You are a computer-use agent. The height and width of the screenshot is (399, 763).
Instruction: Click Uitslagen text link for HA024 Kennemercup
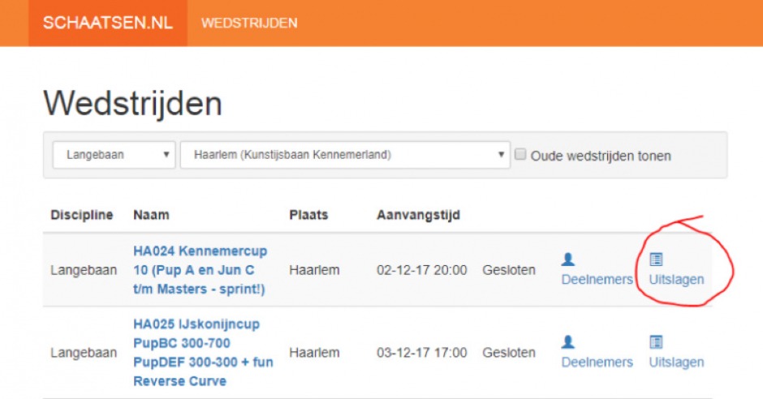pyautogui.click(x=676, y=280)
